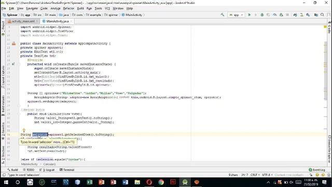
Task: Click the override gutter icon beside onCreate
Action: coord(13,64)
